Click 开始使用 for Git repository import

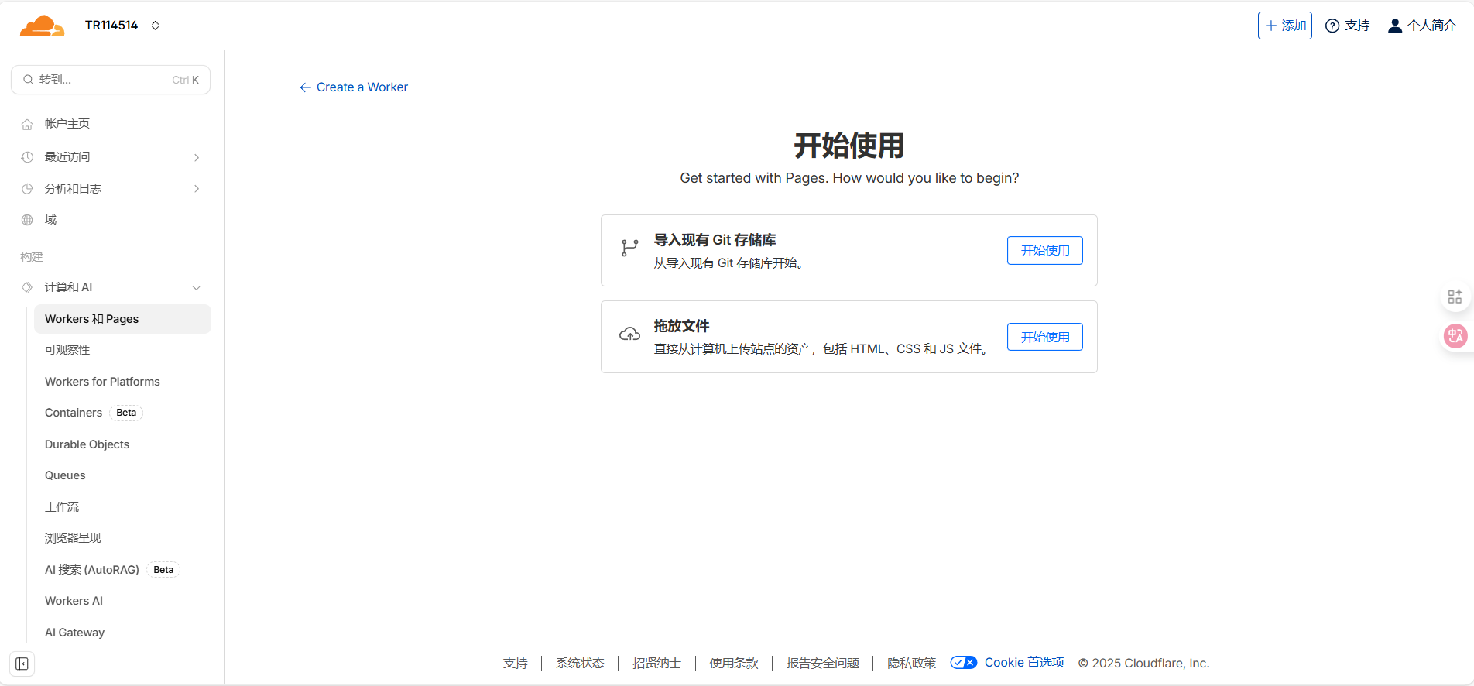click(1044, 251)
